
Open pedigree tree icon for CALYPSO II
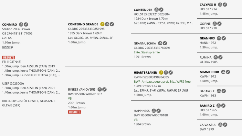pyautogui.click(x=220, y=5)
